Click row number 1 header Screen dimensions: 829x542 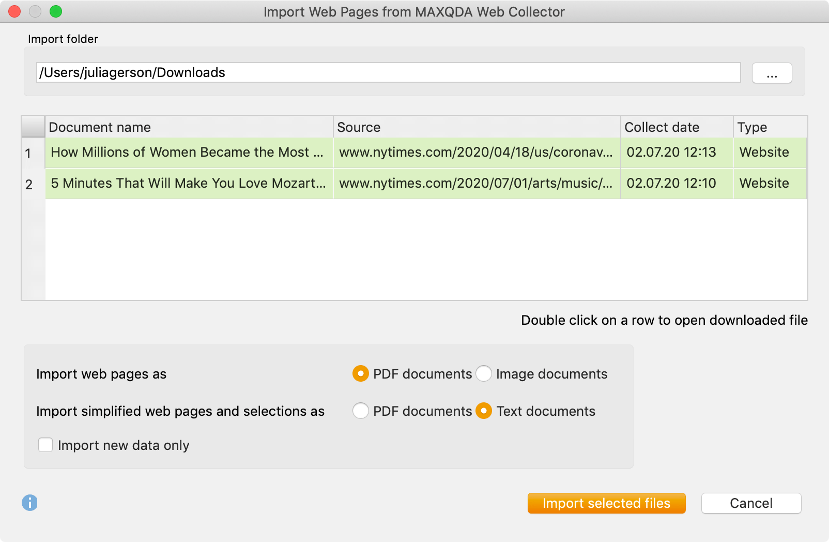tap(34, 153)
